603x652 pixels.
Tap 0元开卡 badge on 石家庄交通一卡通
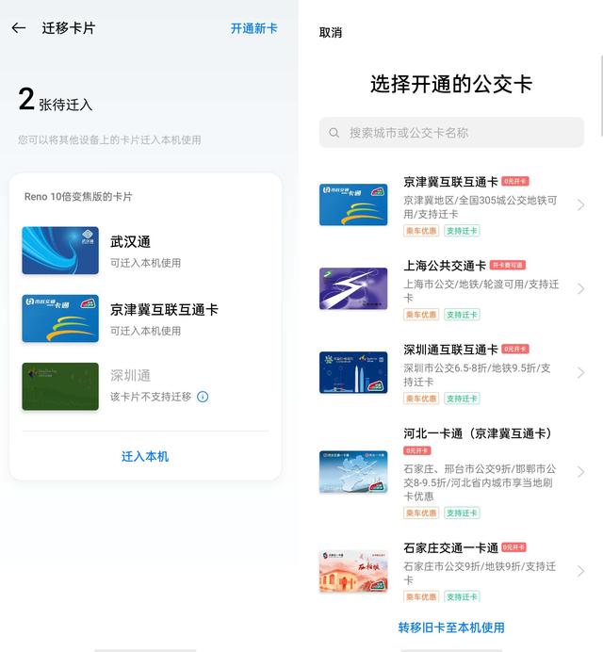514,547
